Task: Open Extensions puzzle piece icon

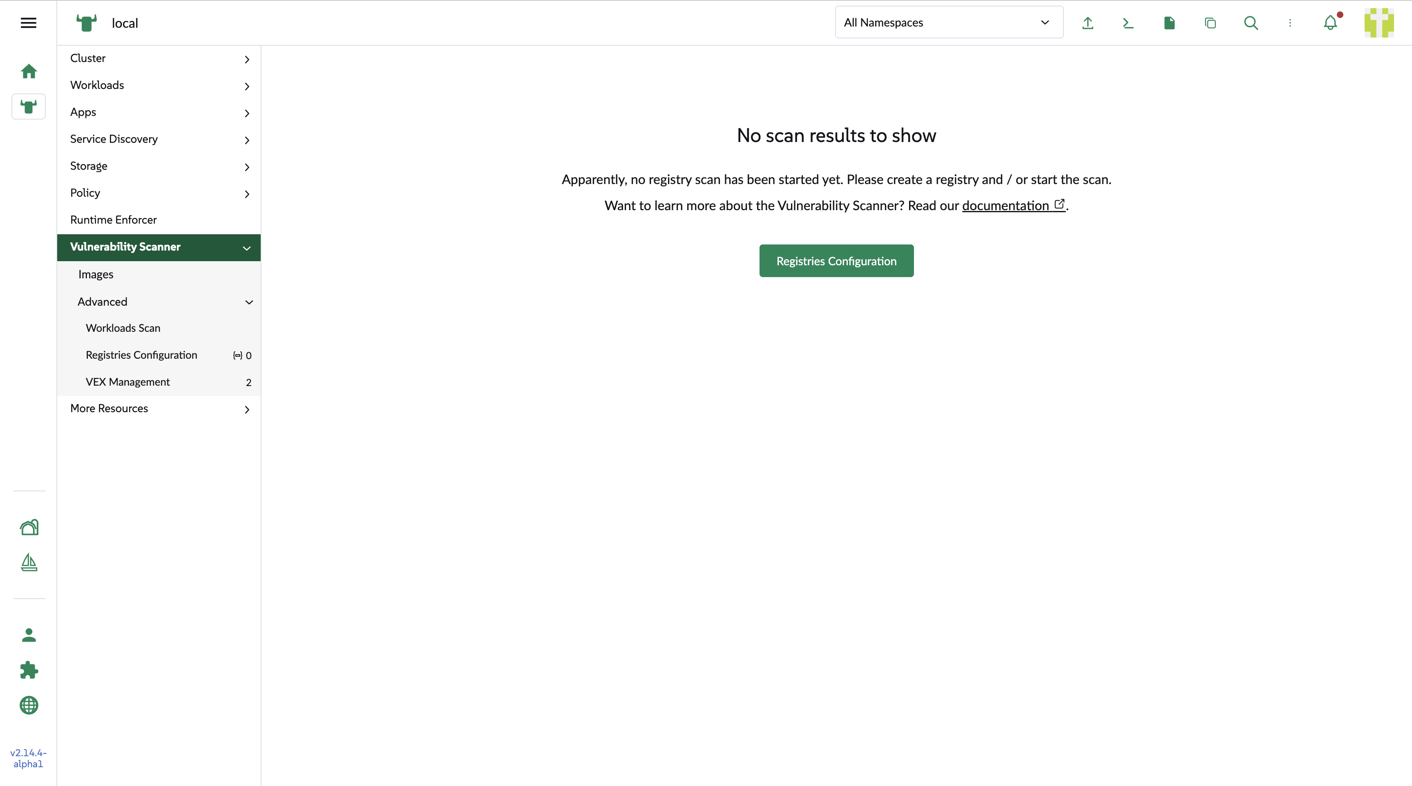Action: (29, 670)
